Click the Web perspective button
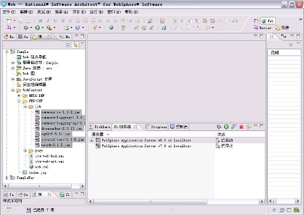The width and height of the screenshot is (304, 215). [268, 21]
